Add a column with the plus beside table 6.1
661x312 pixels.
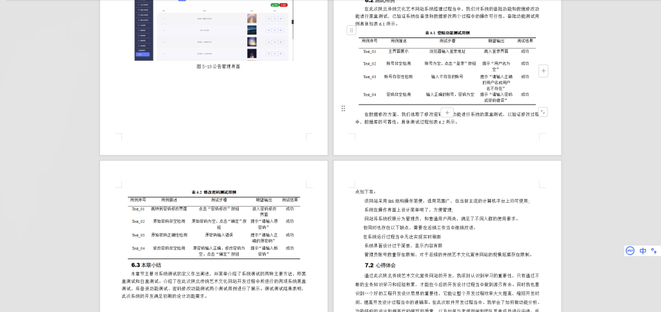pyautogui.click(x=544, y=71)
